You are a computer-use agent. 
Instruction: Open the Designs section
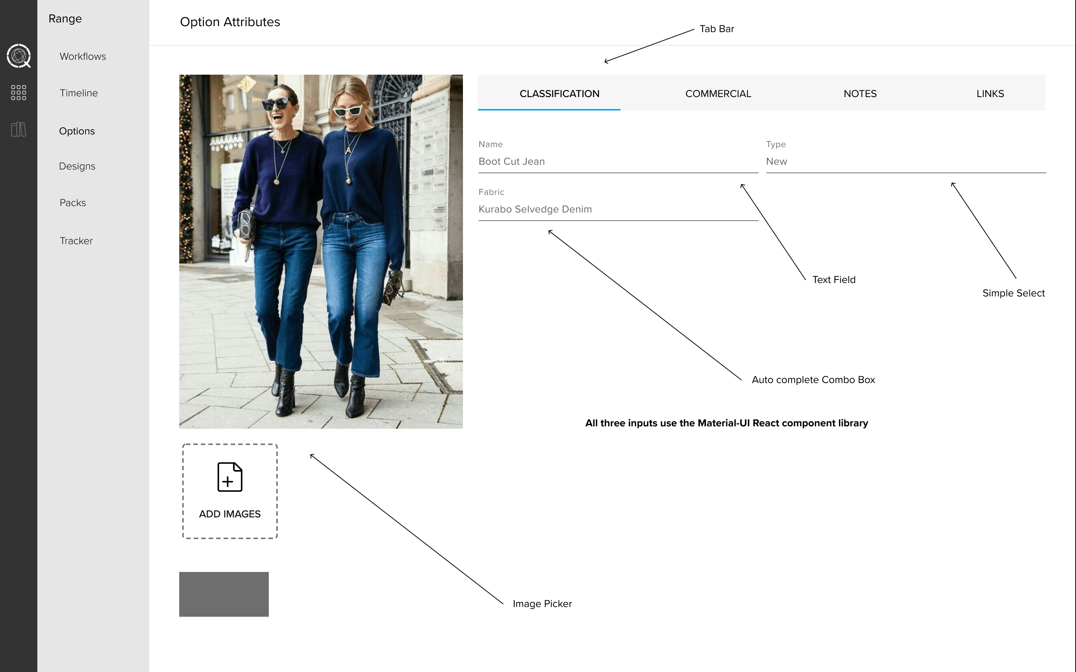[x=77, y=166]
